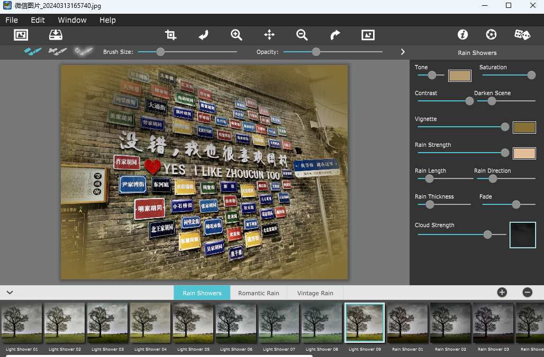
Task: Click the zoom in magnifier
Action: tap(236, 35)
